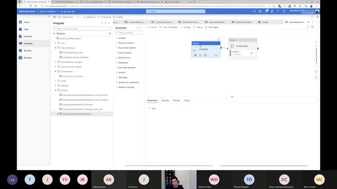Switch to the Output tab
The height and width of the screenshot is (189, 337).
187,100
